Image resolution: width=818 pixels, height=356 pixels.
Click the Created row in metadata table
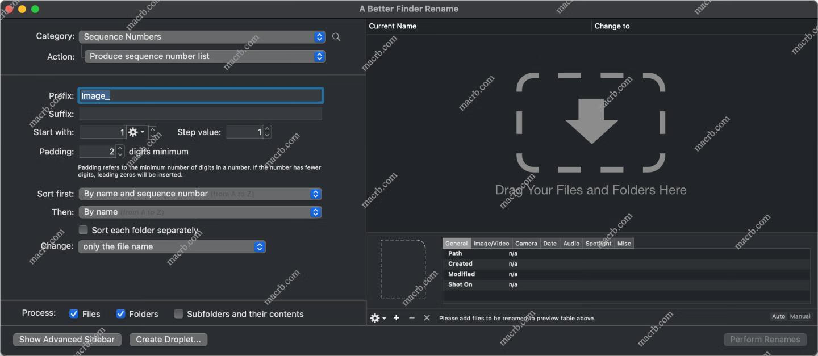(626, 263)
